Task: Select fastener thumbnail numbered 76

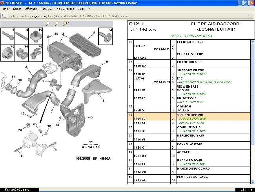Action: tap(36, 53)
